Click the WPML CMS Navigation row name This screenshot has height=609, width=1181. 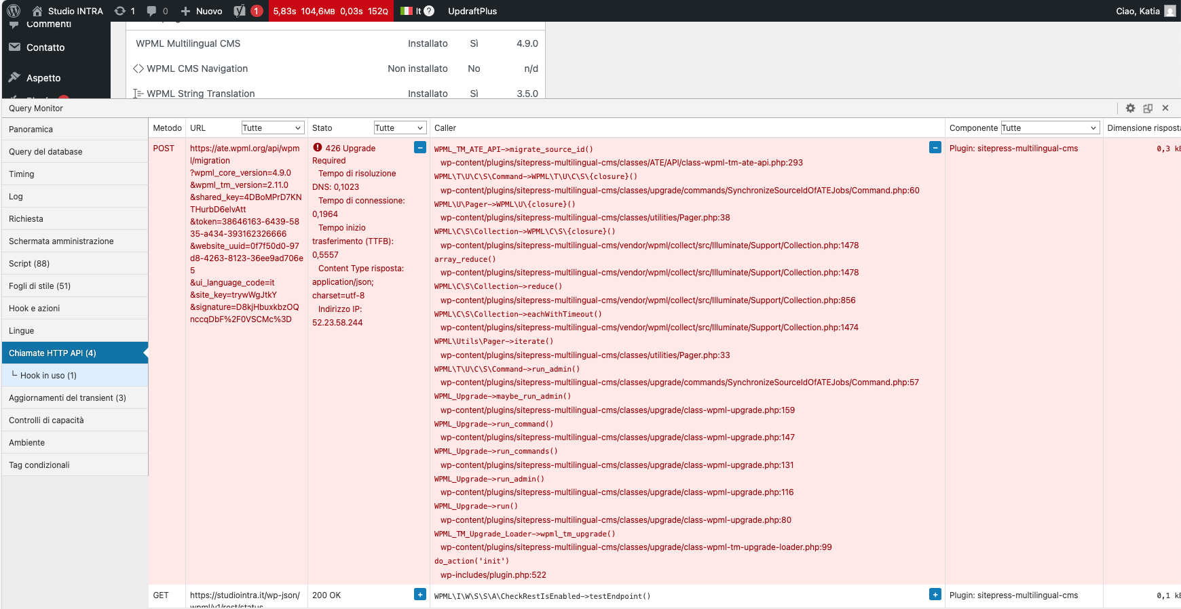tap(197, 68)
